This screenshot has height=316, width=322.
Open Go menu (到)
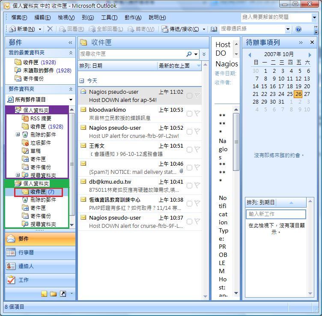(x=88, y=18)
